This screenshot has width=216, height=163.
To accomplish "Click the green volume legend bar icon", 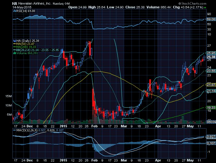I will (x=15, y=53).
